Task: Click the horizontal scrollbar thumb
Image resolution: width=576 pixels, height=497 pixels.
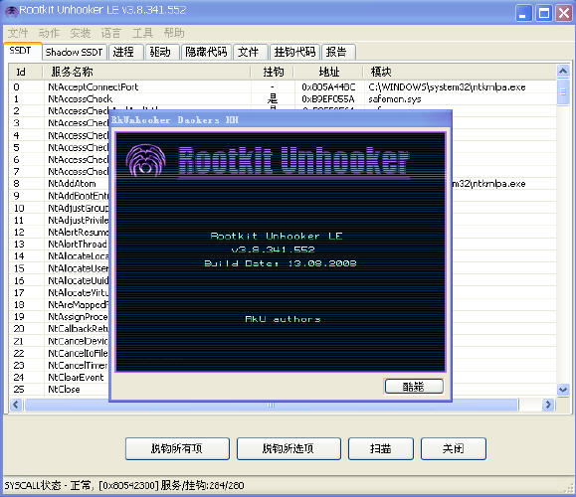Action: pyautogui.click(x=272, y=405)
